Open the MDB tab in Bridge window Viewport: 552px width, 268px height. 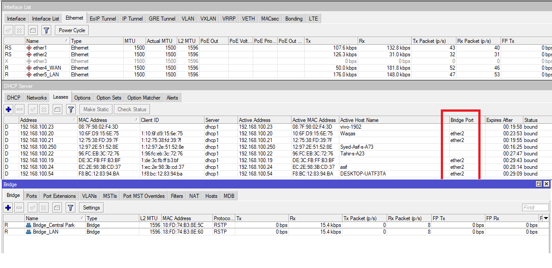229,196
